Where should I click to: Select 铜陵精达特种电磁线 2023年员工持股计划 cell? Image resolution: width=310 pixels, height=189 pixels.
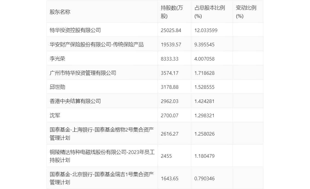pyautogui.click(x=102, y=156)
